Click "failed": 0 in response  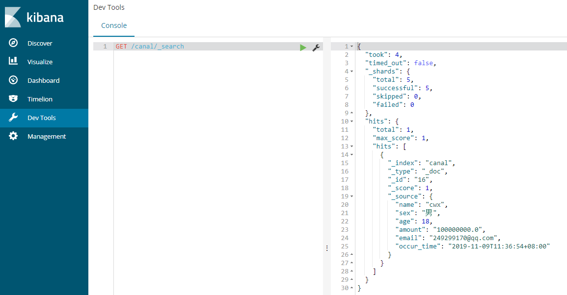pyautogui.click(x=393, y=105)
